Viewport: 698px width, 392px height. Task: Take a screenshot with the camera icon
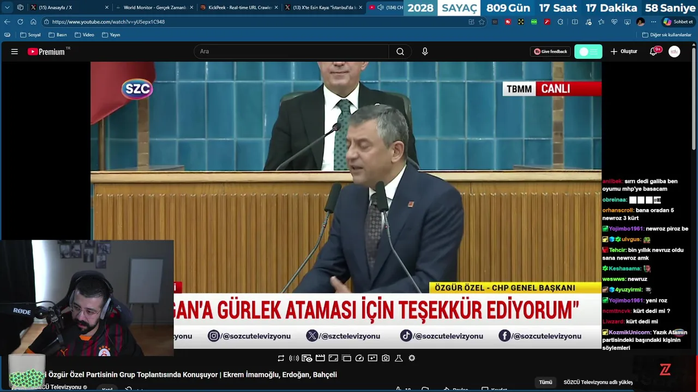click(386, 358)
